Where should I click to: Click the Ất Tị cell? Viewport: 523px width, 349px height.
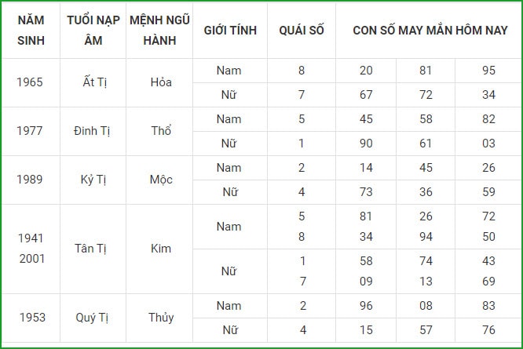(x=94, y=82)
